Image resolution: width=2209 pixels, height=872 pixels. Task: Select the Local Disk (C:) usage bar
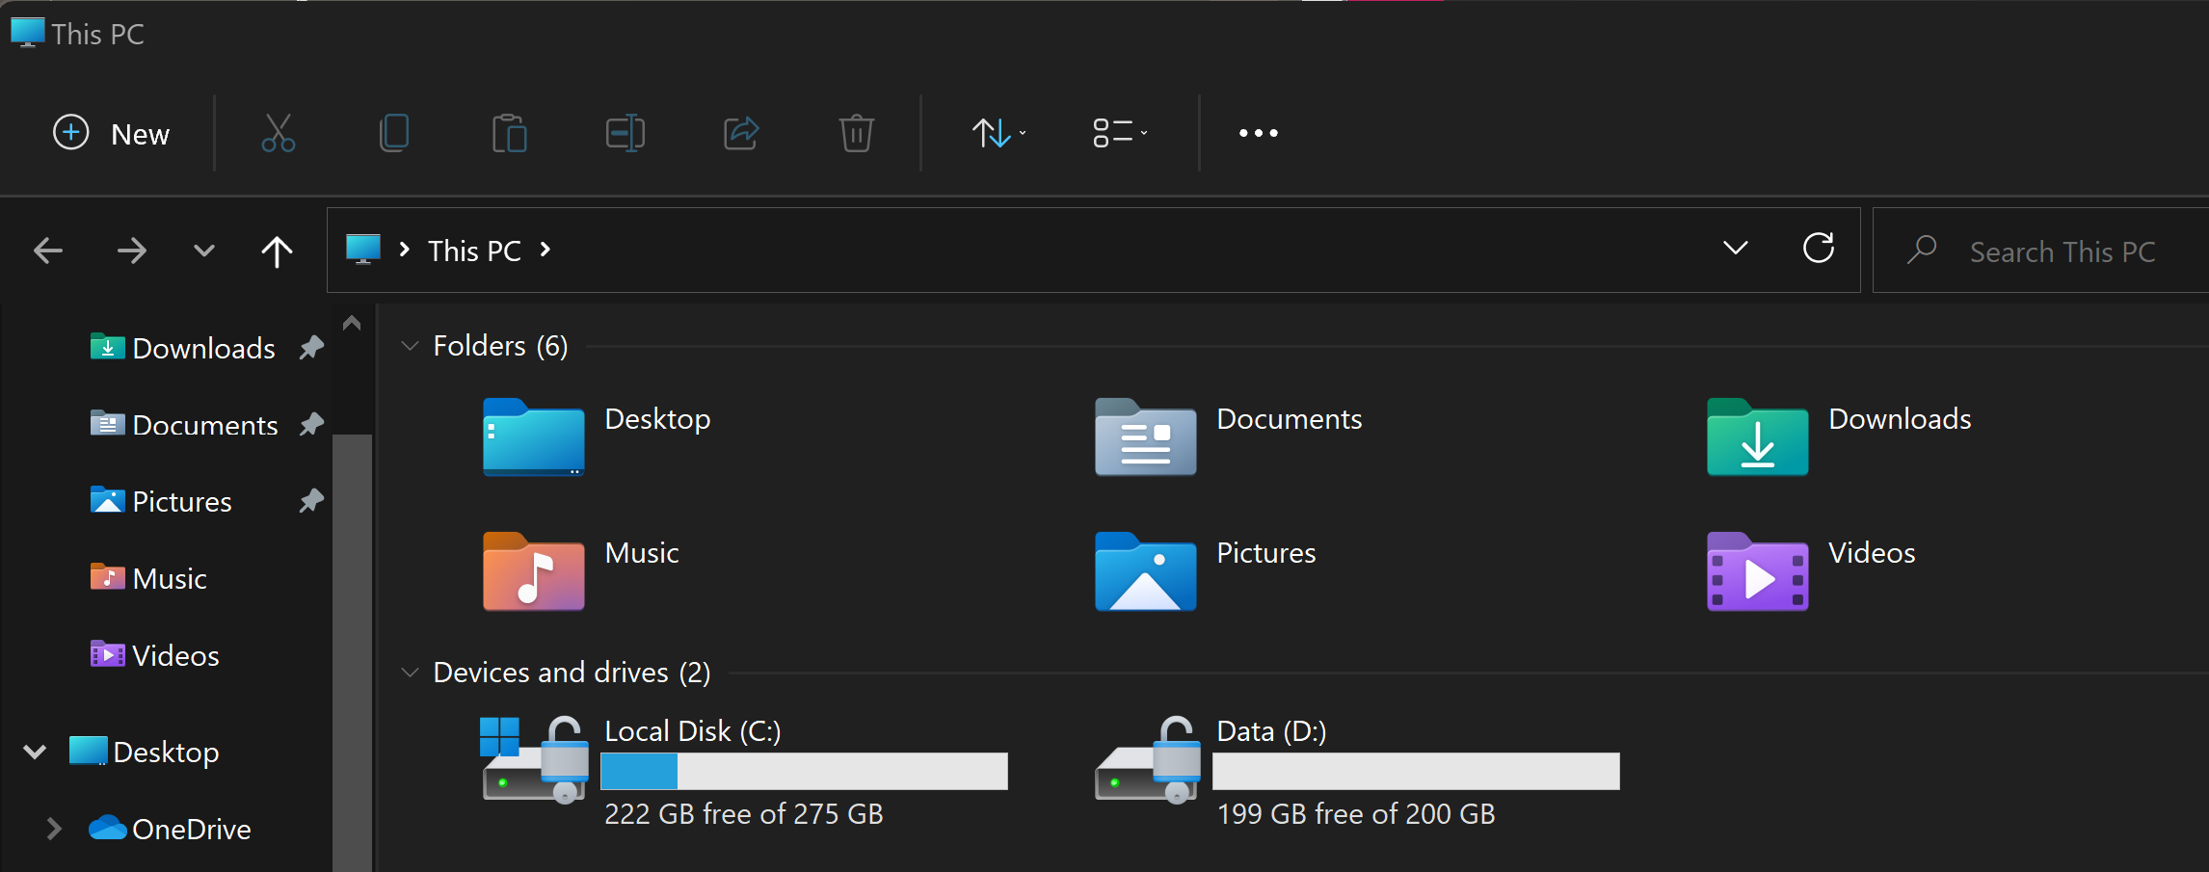tap(804, 771)
